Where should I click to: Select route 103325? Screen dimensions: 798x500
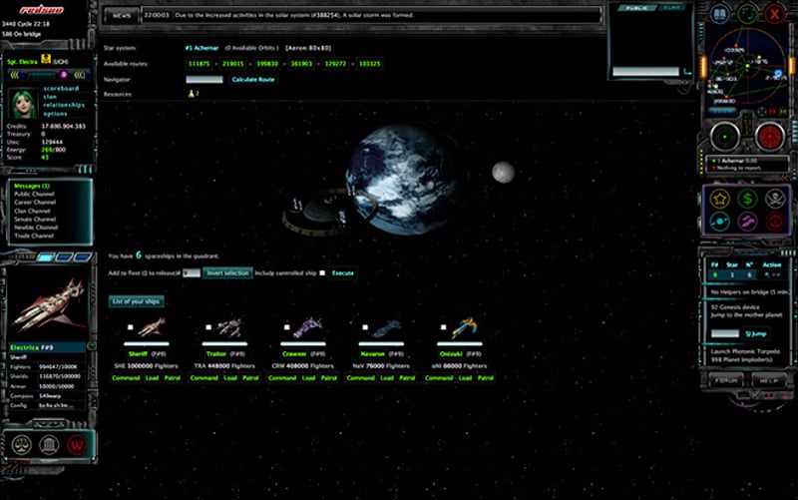tap(369, 64)
